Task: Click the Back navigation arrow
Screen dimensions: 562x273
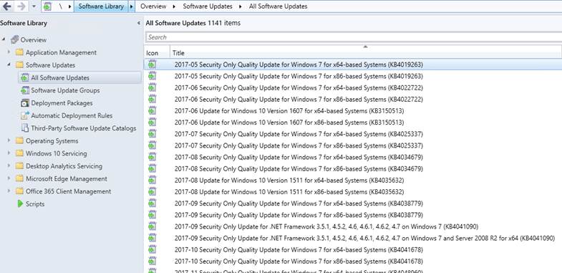Action: [7, 6]
